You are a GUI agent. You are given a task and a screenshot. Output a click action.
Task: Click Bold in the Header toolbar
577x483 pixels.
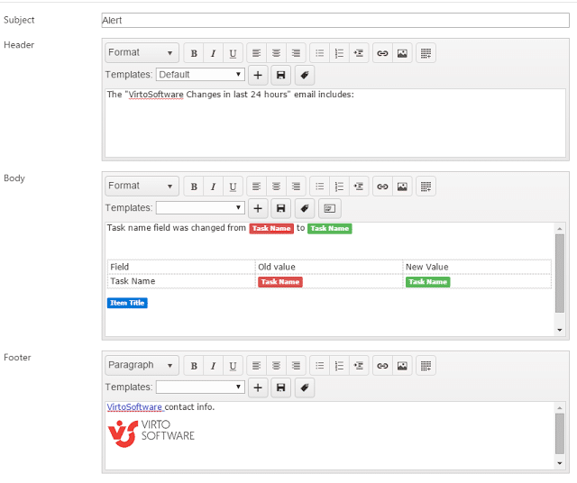194,53
